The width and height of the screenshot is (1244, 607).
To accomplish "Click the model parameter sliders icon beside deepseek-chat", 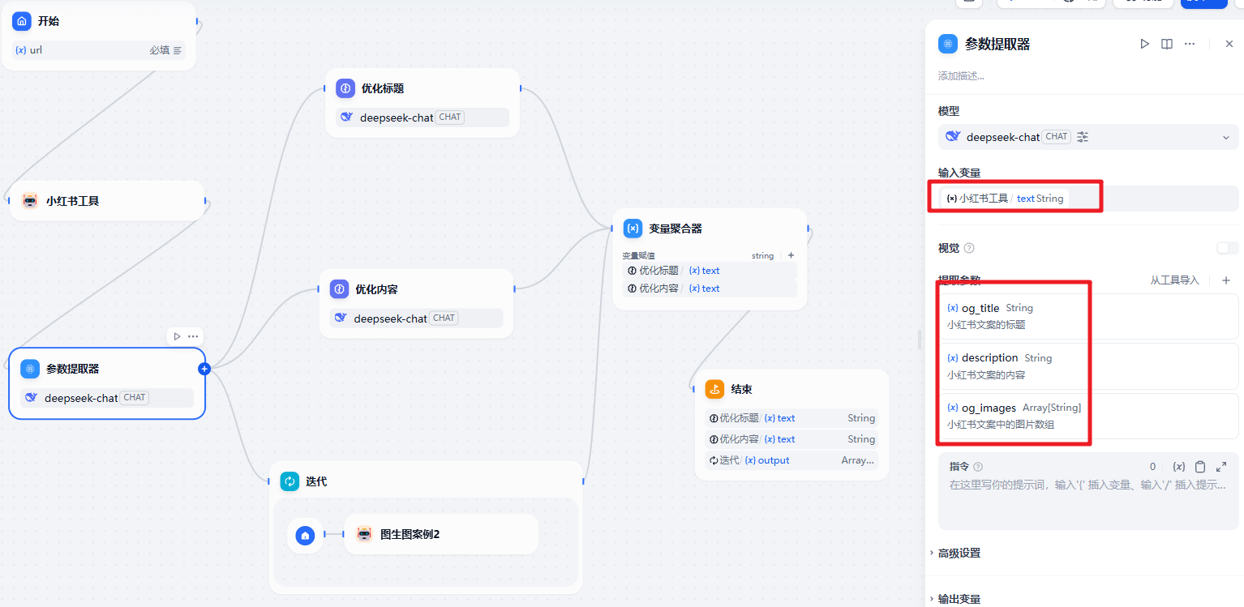I will pos(1083,137).
